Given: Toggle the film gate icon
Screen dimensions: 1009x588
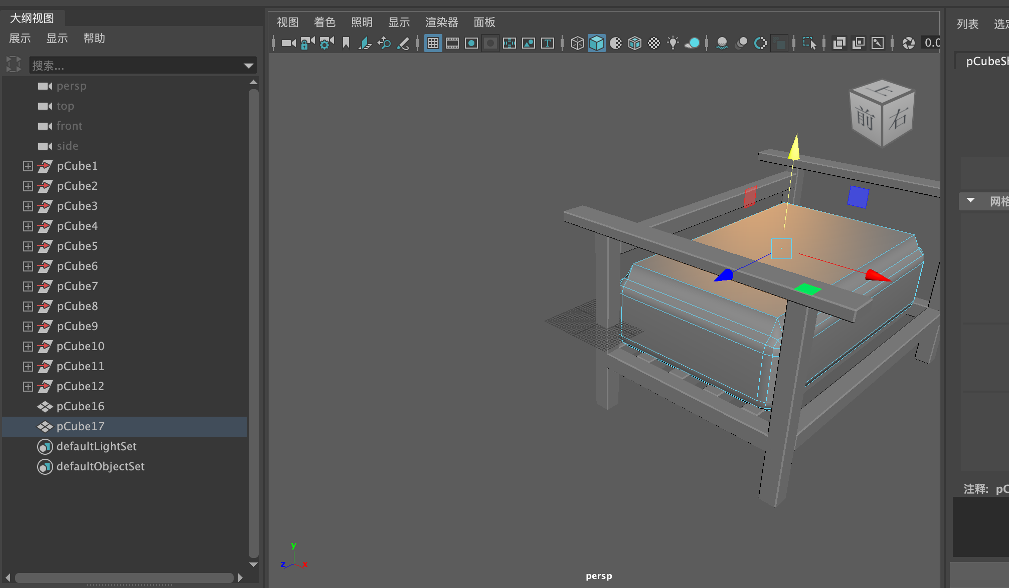Looking at the screenshot, I should pos(452,44).
